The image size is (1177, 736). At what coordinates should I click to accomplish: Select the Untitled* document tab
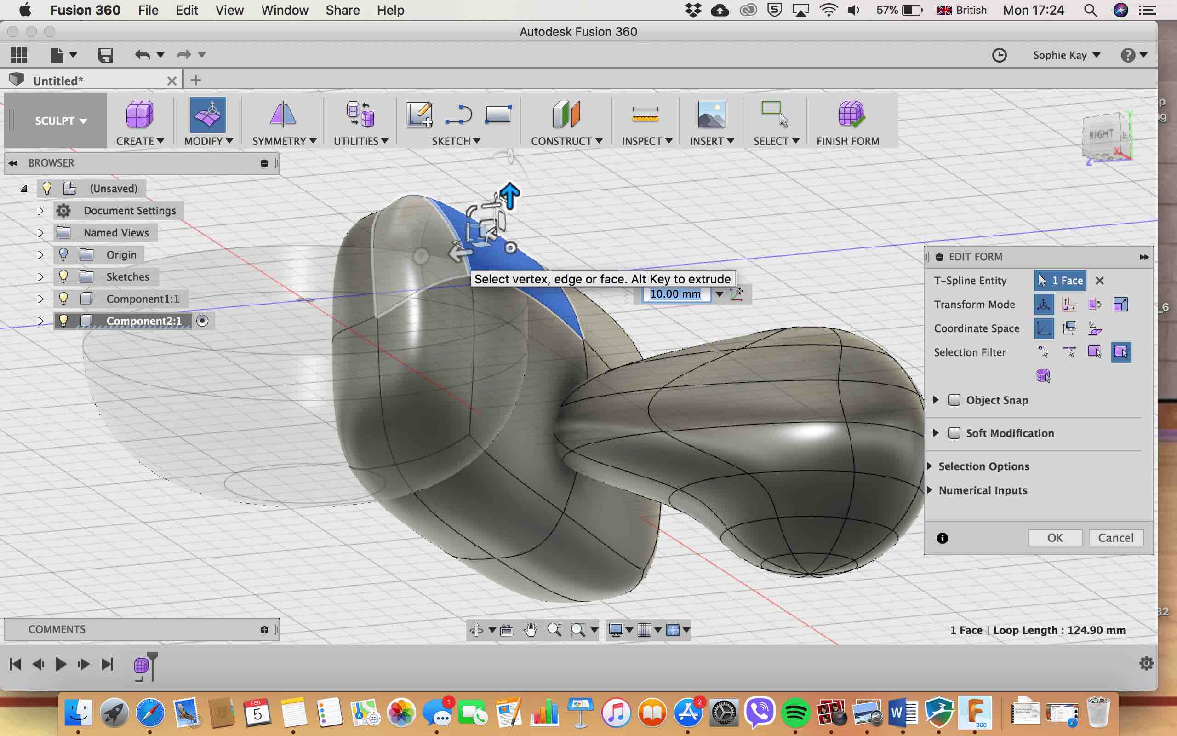coord(58,80)
